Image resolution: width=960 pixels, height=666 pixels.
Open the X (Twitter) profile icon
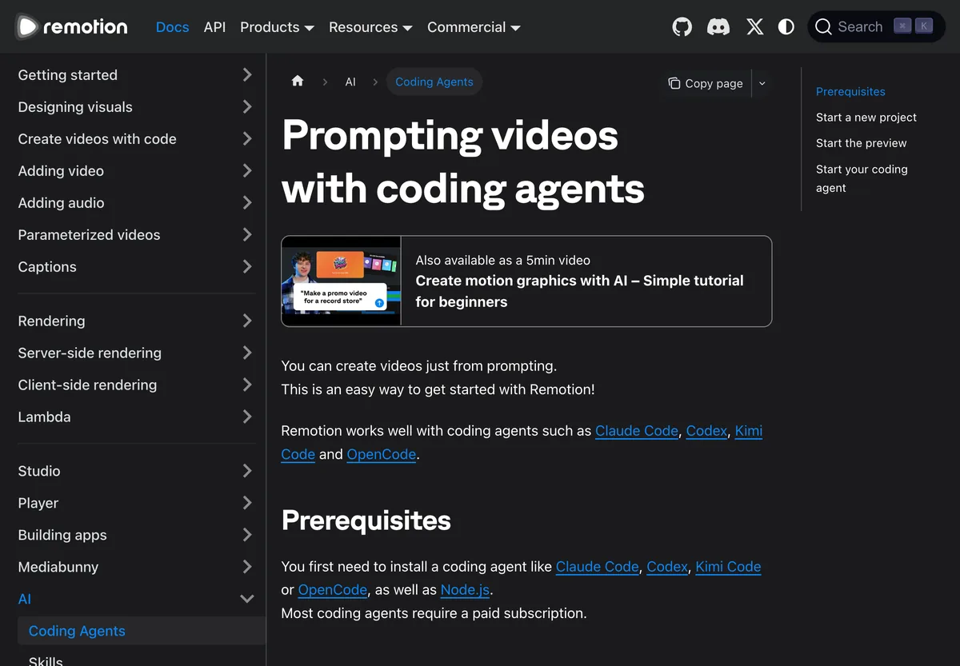(x=754, y=27)
